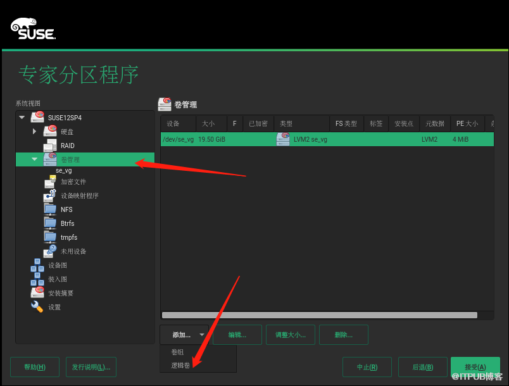Select the 加密文件 tree label
The width and height of the screenshot is (509, 386).
(73, 182)
